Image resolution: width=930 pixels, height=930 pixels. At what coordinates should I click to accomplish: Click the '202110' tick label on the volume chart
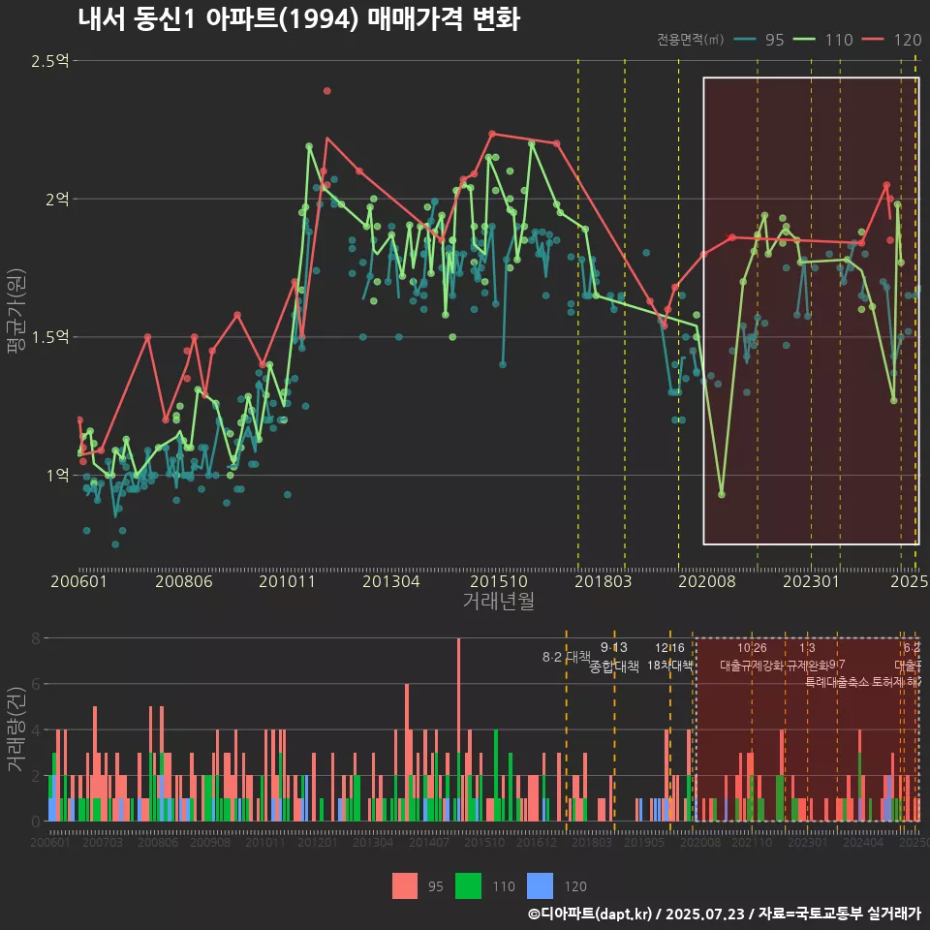[x=752, y=842]
